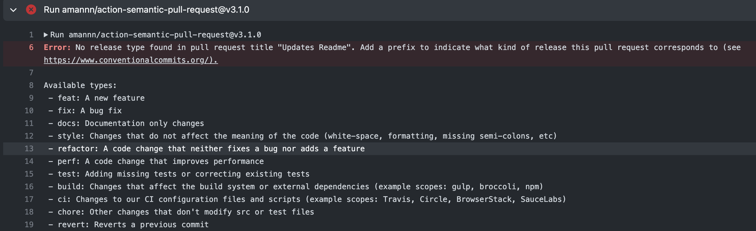Image resolution: width=756 pixels, height=231 pixels.
Task: Click the step title Run amannn/action-semantic-pull-request@v3.1.0
Action: (x=146, y=10)
